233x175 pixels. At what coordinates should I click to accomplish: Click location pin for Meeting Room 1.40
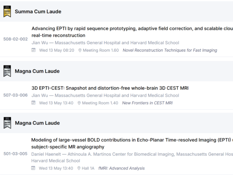tap(79, 103)
